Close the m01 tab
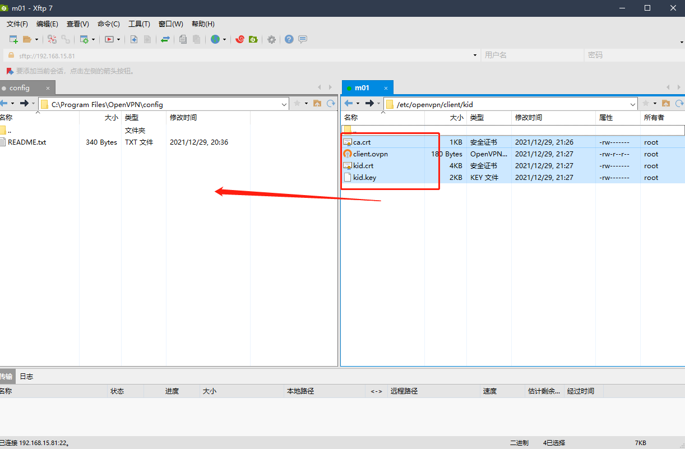Image resolution: width=685 pixels, height=449 pixels. pos(385,88)
